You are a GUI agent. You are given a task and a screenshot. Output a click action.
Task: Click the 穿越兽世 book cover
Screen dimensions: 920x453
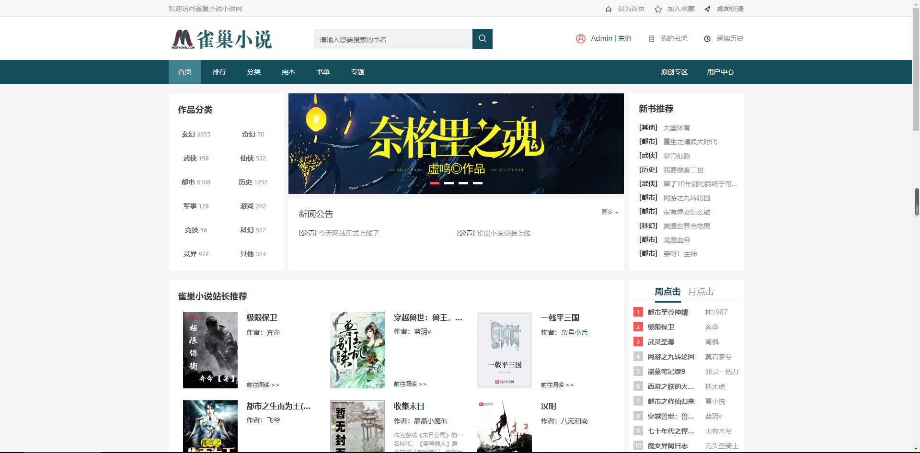357,350
